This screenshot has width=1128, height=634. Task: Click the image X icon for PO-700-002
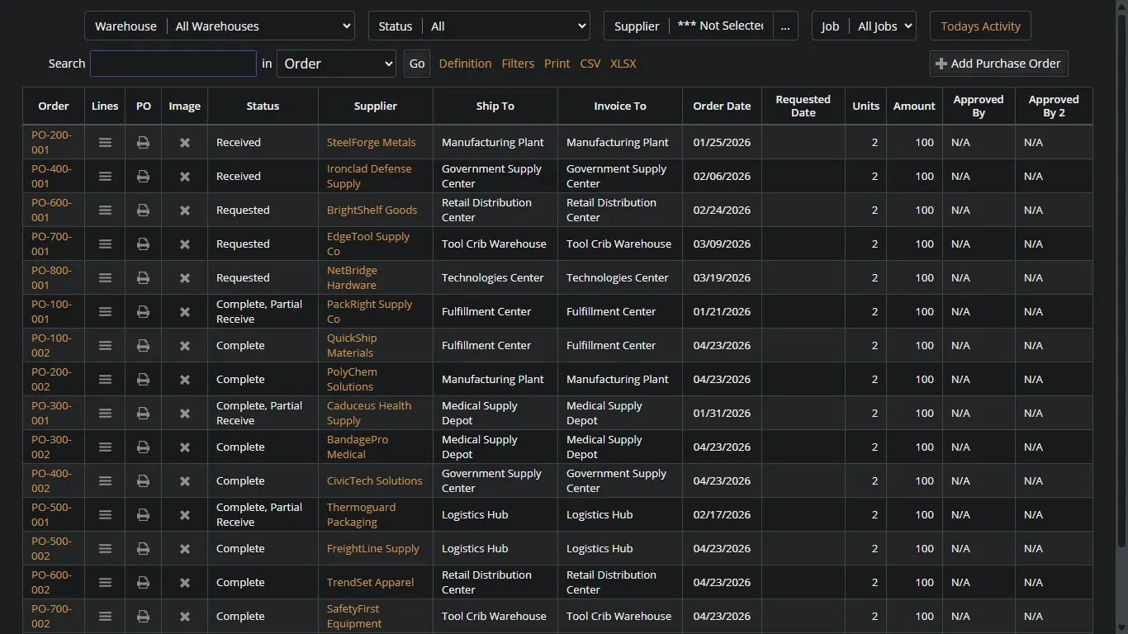point(185,617)
